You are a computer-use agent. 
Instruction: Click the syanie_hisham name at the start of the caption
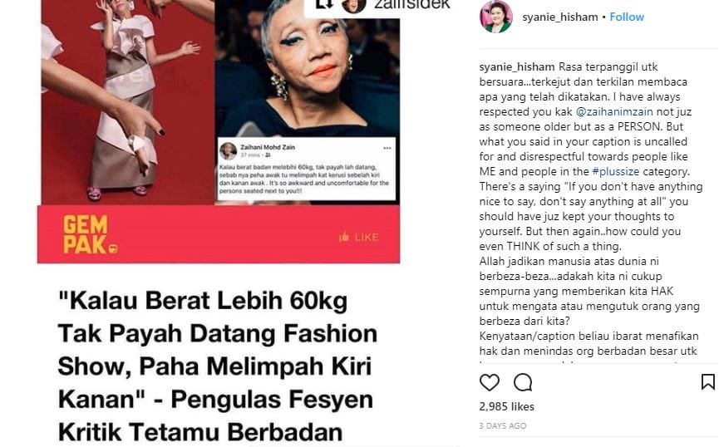[x=517, y=67]
